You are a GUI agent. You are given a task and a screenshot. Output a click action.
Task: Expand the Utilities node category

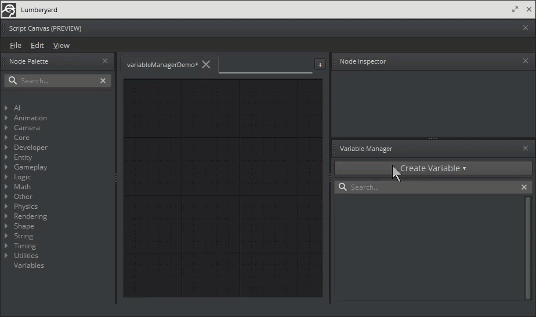point(6,255)
